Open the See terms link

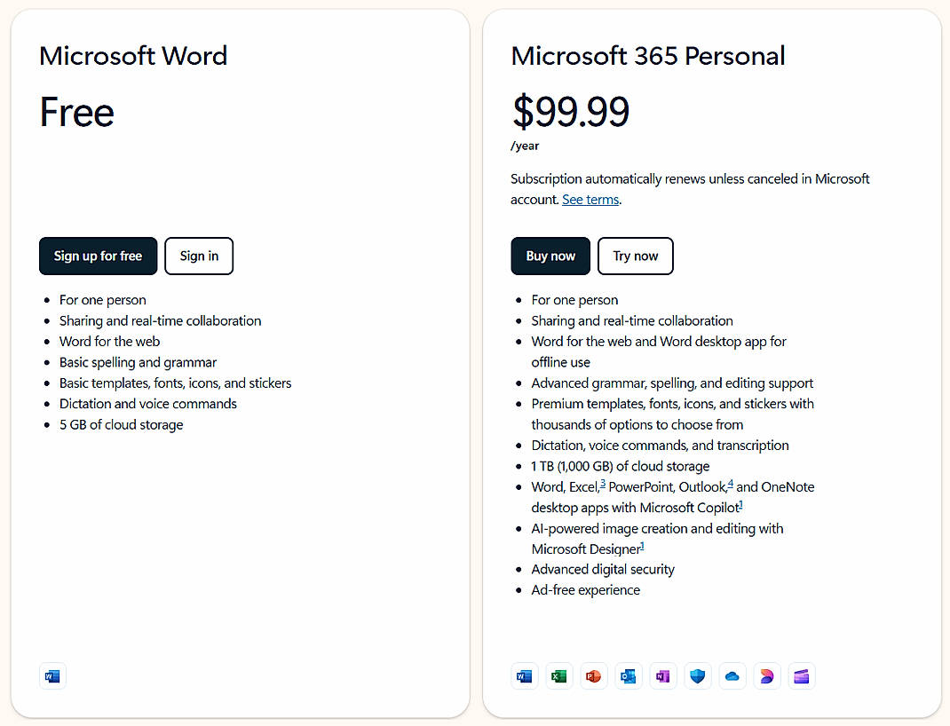(590, 199)
